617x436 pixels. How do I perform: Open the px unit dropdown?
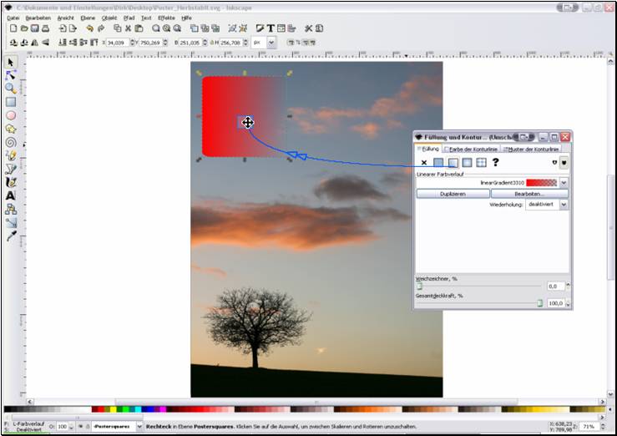[x=271, y=42]
